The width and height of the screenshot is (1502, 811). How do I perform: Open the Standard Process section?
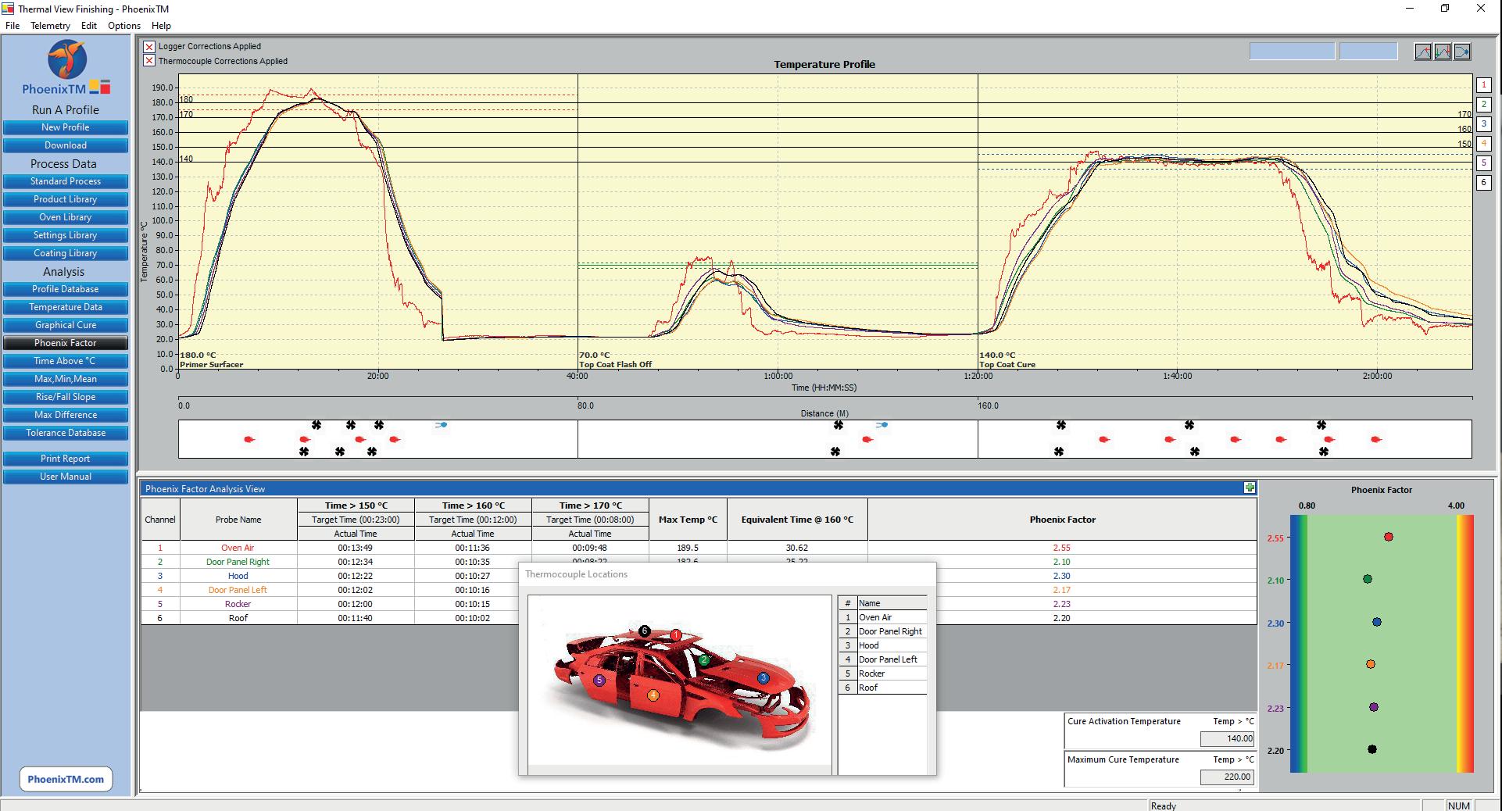(66, 181)
